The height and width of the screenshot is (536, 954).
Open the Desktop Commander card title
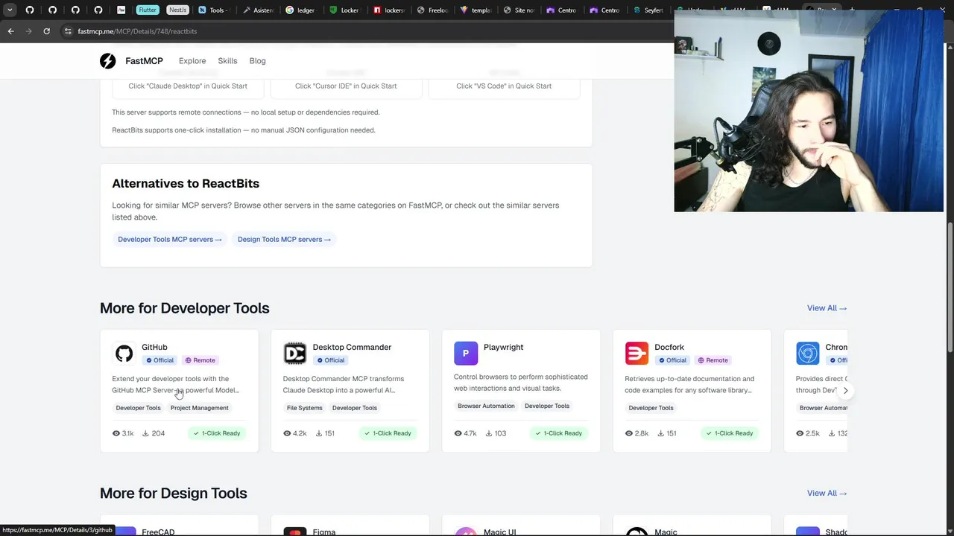coord(352,347)
